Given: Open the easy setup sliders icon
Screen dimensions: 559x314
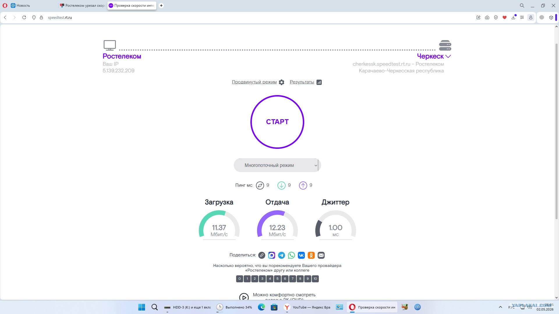Looking at the screenshot, I should 522,17.
